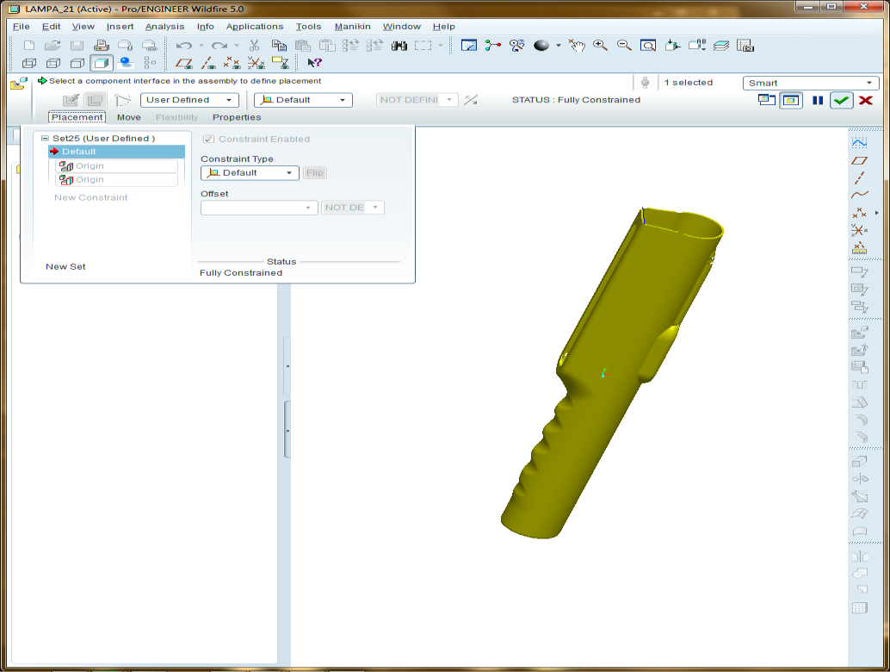Open the Redo history dropdown arrow
This screenshot has height=672, width=890.
click(x=237, y=46)
